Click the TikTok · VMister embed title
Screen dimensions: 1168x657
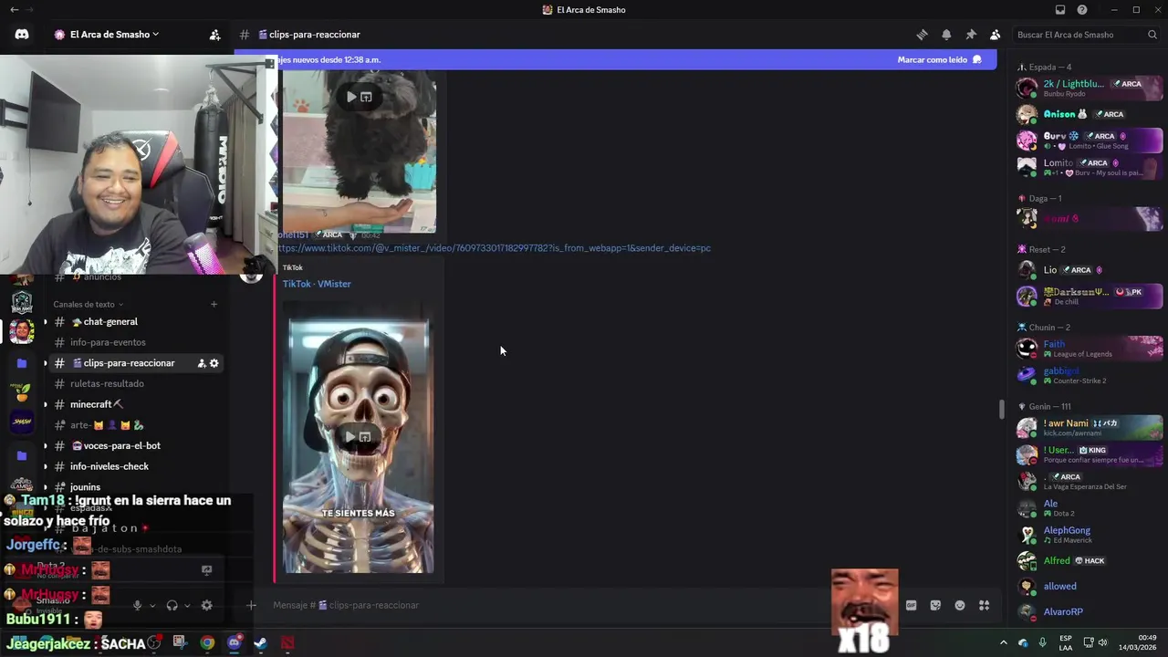(x=317, y=284)
